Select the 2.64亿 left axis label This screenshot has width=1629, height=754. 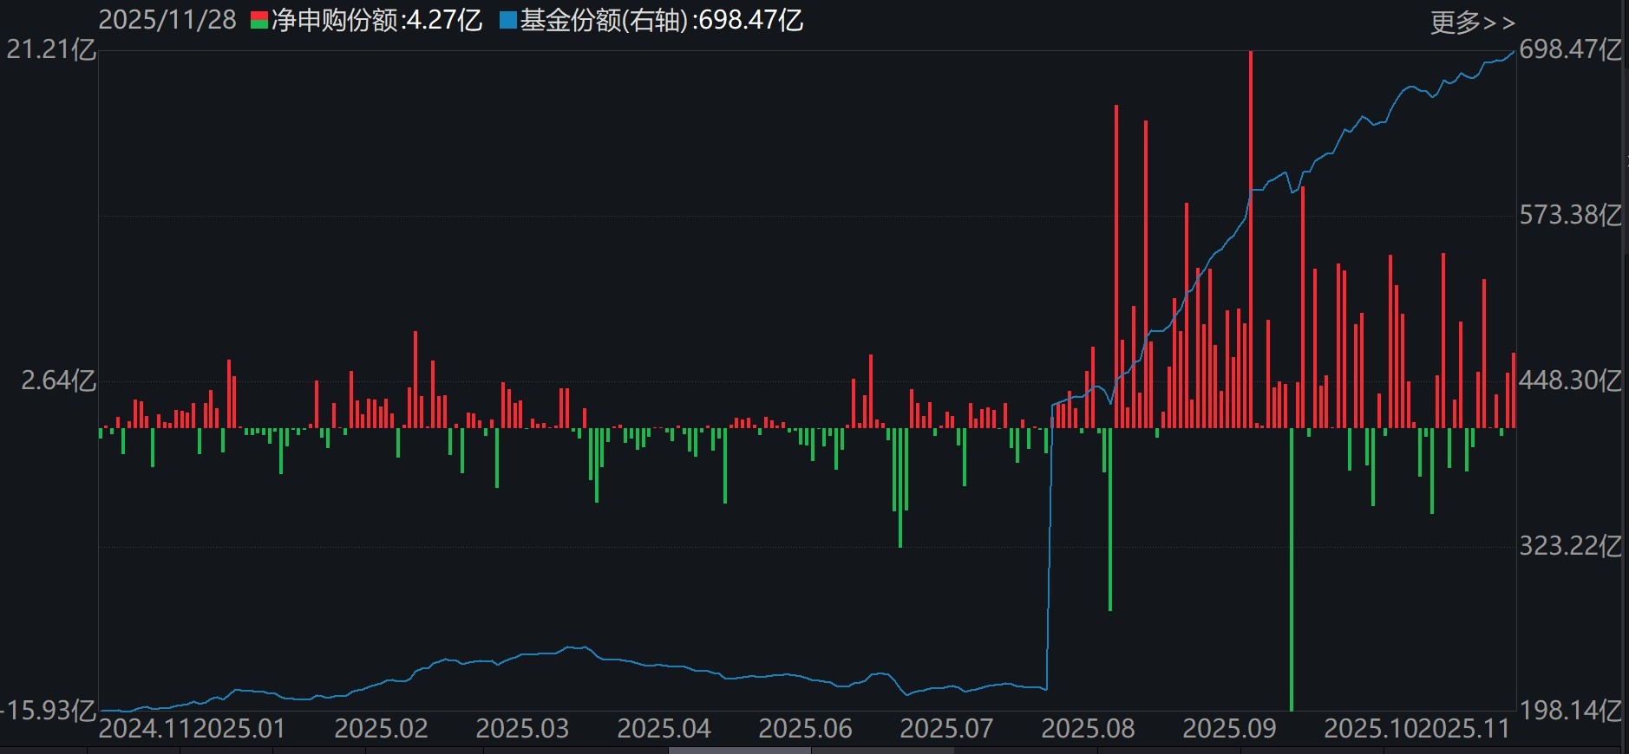click(x=57, y=380)
